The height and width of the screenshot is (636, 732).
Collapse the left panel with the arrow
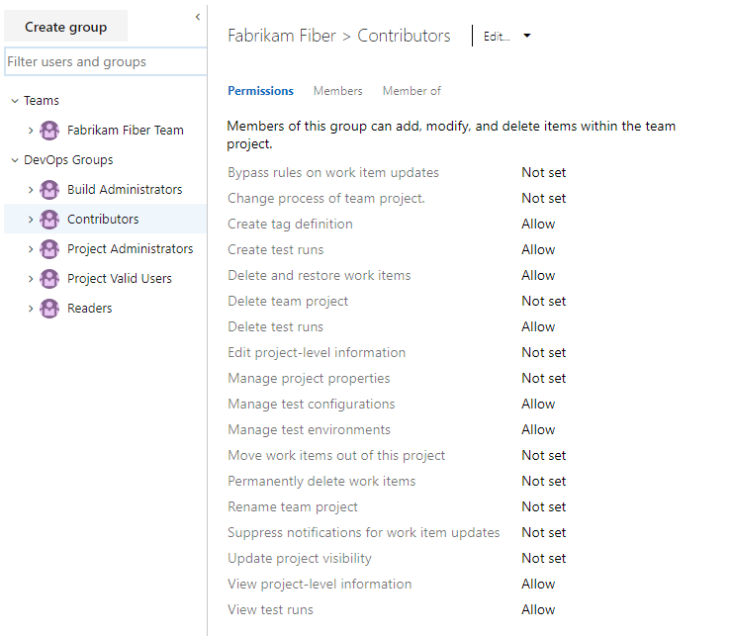click(198, 17)
